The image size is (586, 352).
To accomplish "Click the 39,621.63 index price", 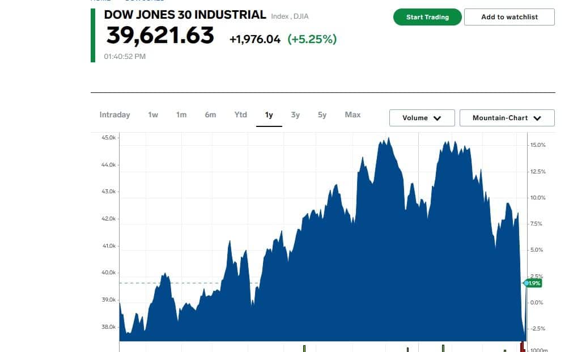I will [x=160, y=36].
